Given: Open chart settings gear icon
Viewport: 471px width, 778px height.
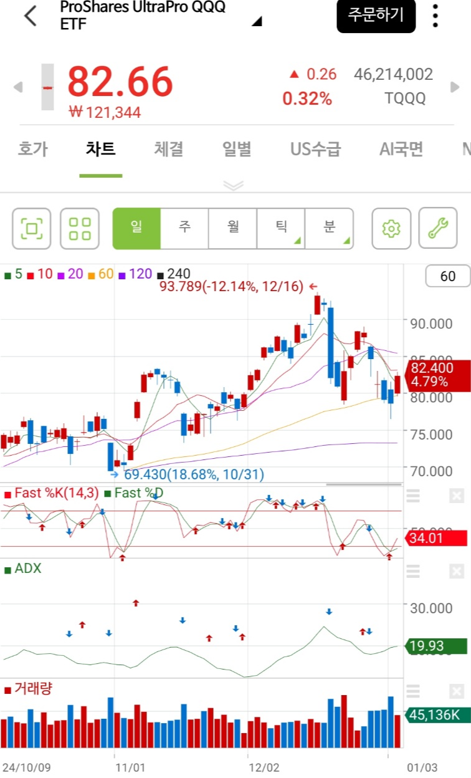Looking at the screenshot, I should 391,228.
